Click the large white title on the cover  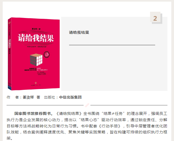(36, 38)
